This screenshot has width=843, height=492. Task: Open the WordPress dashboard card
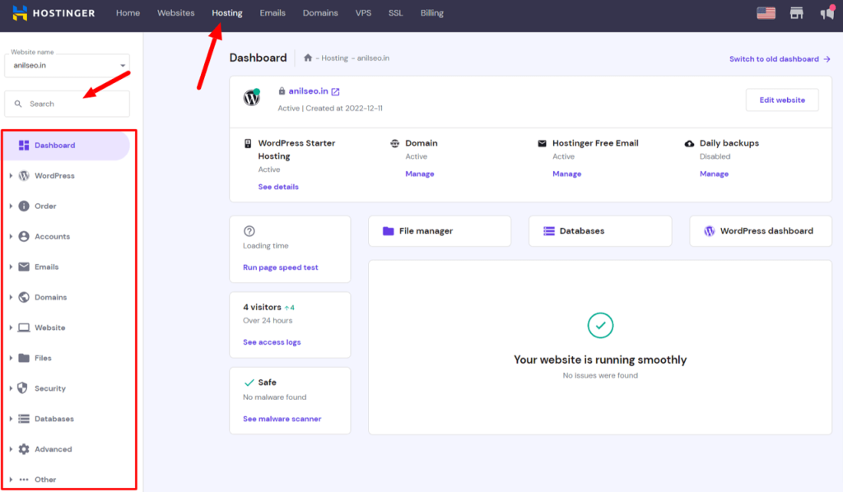760,230
